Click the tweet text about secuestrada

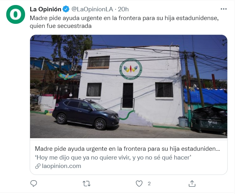[x=61, y=26]
